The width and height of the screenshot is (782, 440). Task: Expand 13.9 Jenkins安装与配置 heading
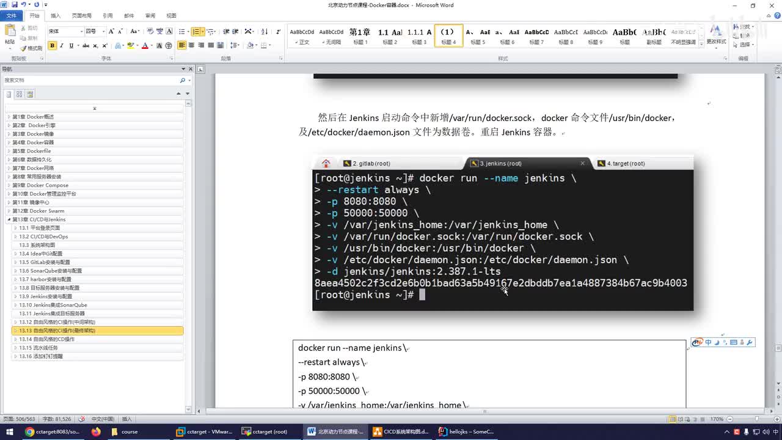[16, 296]
